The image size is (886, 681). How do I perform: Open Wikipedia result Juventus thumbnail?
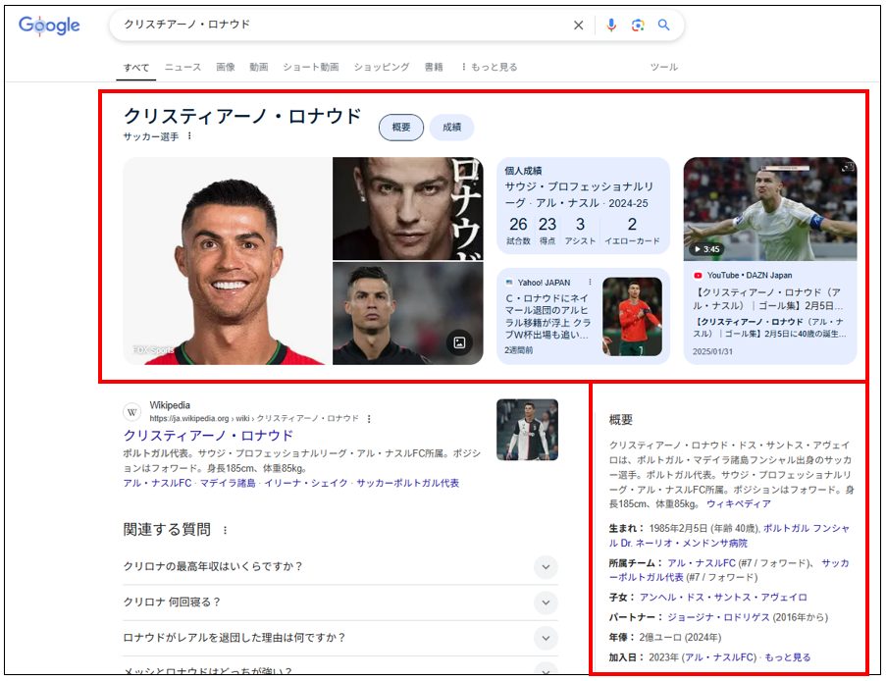(x=527, y=430)
